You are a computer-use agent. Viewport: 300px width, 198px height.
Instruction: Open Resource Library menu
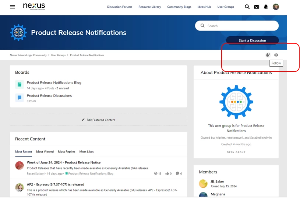click(x=149, y=7)
